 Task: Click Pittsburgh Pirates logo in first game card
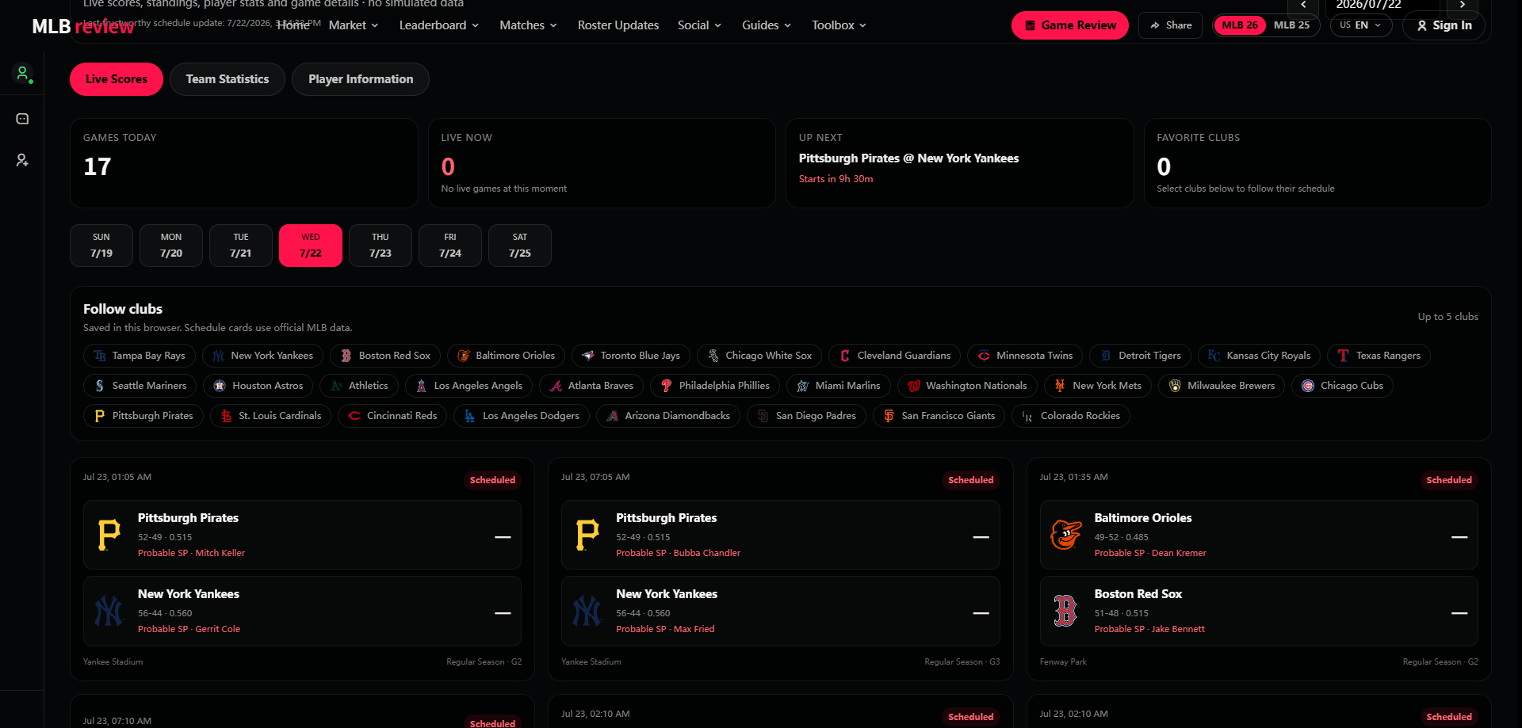click(x=109, y=535)
